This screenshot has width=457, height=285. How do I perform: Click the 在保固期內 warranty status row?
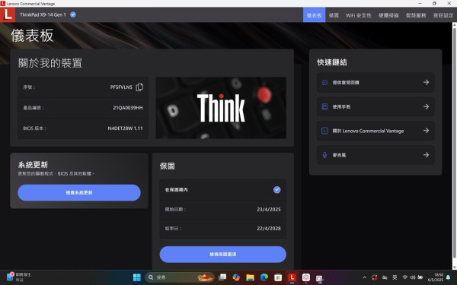tap(222, 189)
